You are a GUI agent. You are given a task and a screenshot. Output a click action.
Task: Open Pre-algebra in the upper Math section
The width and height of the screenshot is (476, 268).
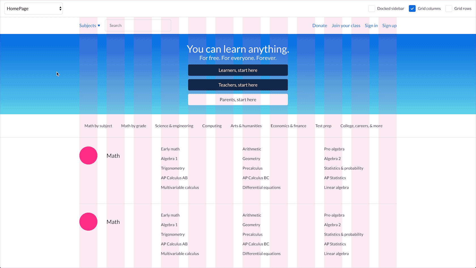tap(334, 149)
